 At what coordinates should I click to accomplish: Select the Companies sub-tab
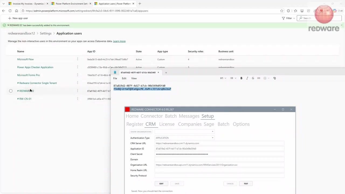(x=190, y=124)
